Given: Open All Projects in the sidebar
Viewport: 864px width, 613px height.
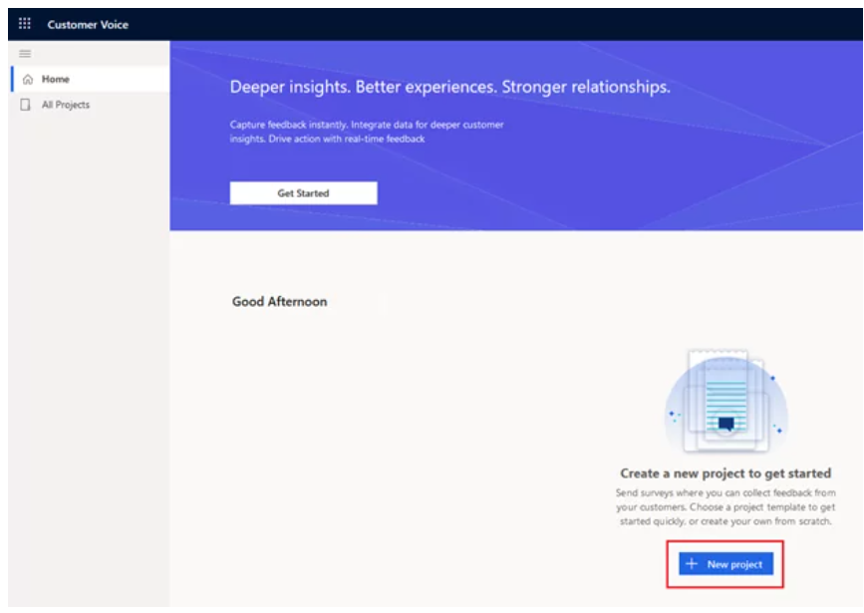Looking at the screenshot, I should [91, 105].
